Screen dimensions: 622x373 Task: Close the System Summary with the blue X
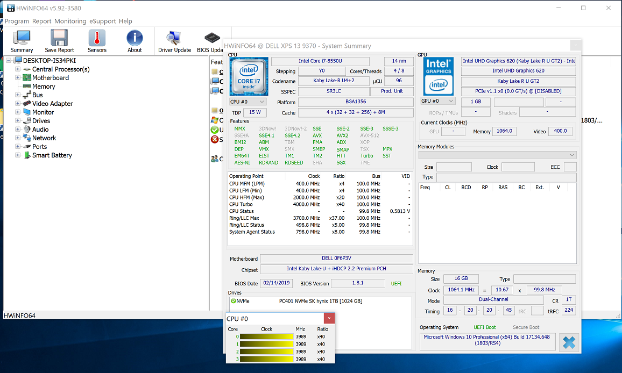coord(569,342)
